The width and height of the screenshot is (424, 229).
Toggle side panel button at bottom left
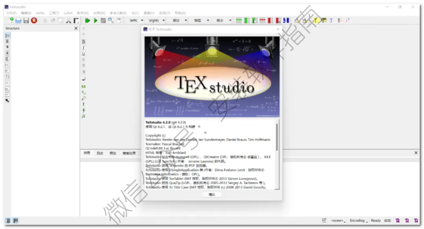[8, 221]
